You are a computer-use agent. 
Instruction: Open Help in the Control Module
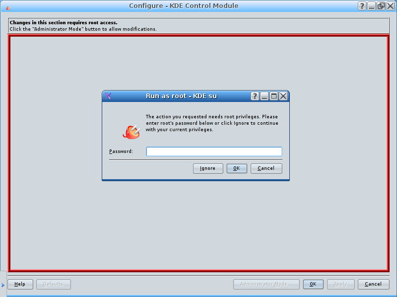pyautogui.click(x=20, y=284)
